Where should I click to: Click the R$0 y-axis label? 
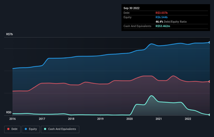(9, 113)
